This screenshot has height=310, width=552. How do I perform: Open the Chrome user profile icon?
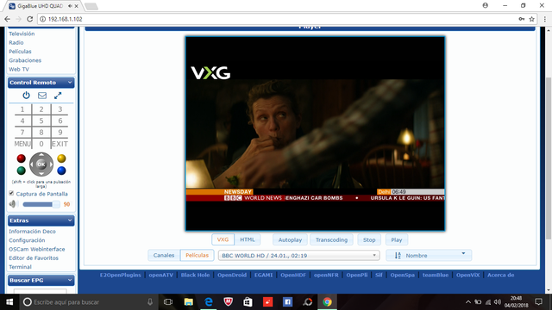click(485, 5)
